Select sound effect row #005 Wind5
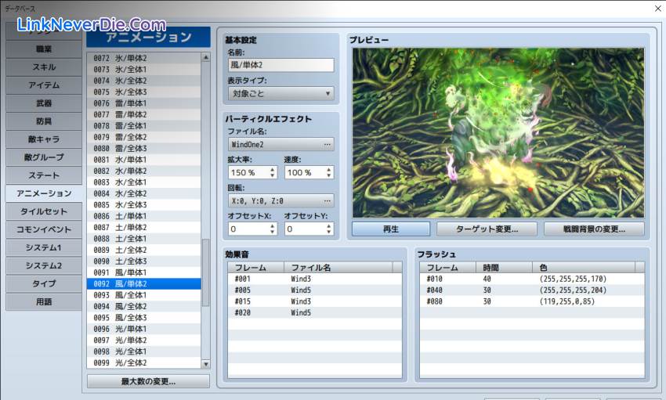Viewport: 666px width, 400px height. 315,290
